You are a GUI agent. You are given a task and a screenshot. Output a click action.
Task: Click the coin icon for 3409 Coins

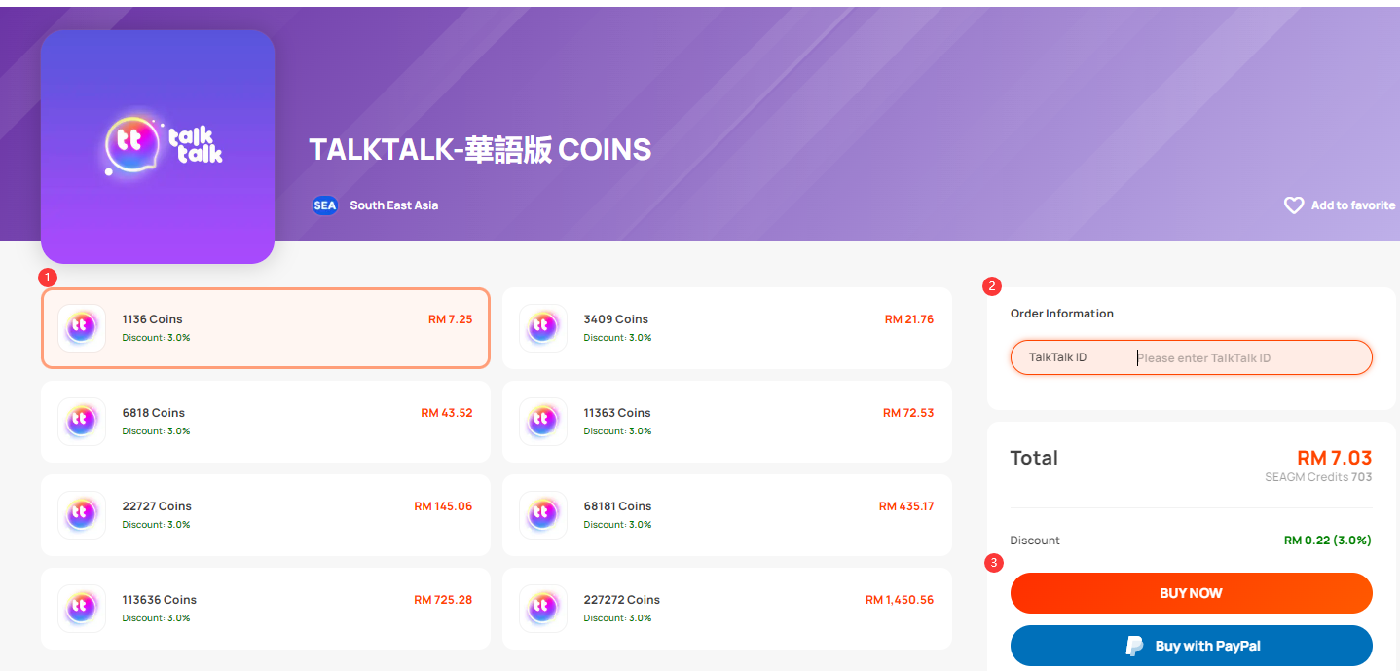(543, 328)
